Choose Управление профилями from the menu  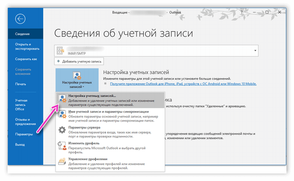point(110,163)
